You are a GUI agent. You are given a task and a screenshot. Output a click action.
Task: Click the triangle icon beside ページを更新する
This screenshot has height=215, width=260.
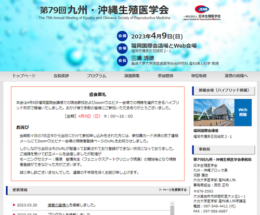coord(160,190)
